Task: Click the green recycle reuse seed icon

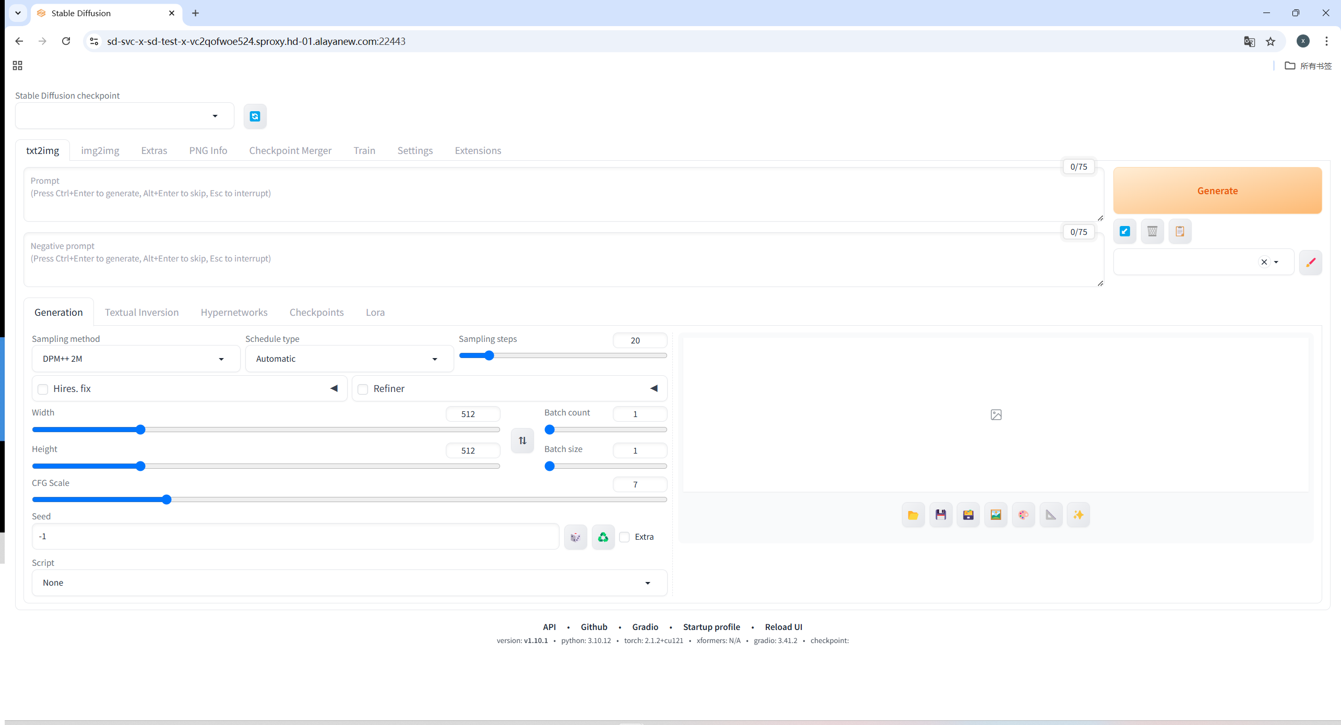Action: tap(603, 537)
